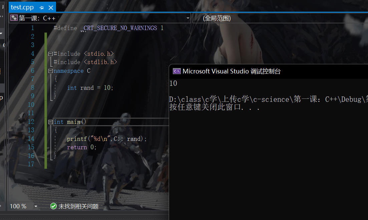Screen dimensions: 368x220
Task: Click the project icon beside 第一课: C++
Action: click(14, 18)
